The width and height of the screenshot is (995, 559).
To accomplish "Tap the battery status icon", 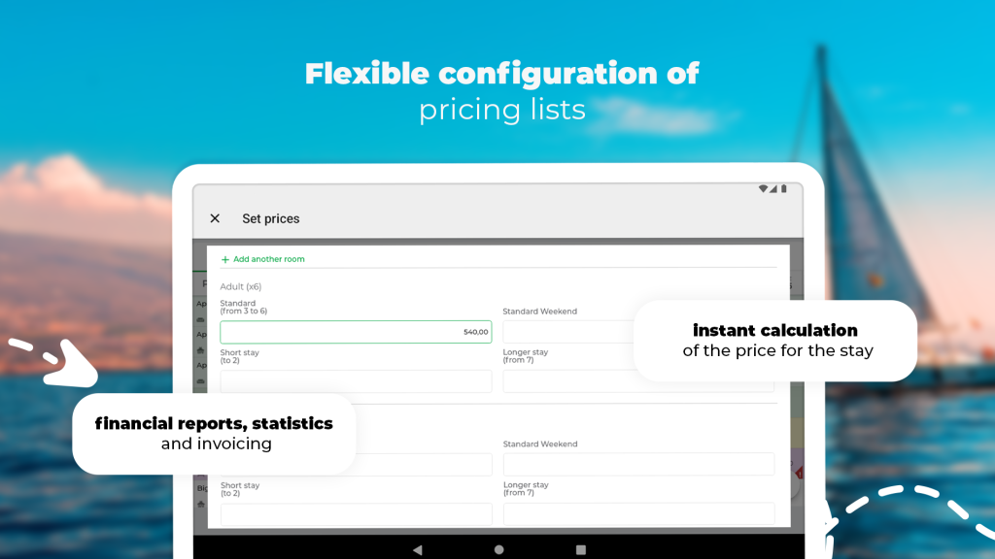I will pos(784,188).
